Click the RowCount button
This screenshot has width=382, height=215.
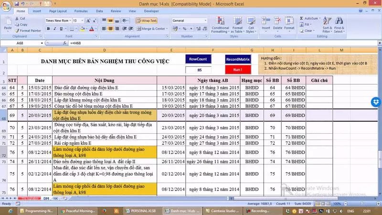[198, 59]
